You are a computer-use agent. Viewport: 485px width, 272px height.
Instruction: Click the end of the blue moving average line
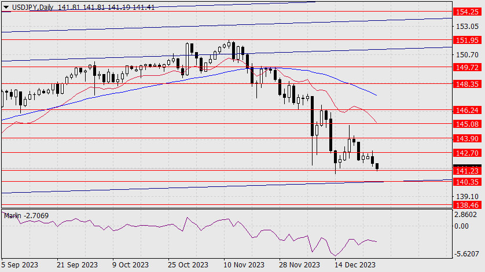tap(376, 95)
